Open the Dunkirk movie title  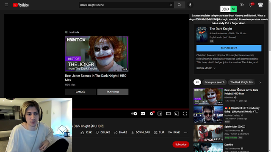pos(229,145)
